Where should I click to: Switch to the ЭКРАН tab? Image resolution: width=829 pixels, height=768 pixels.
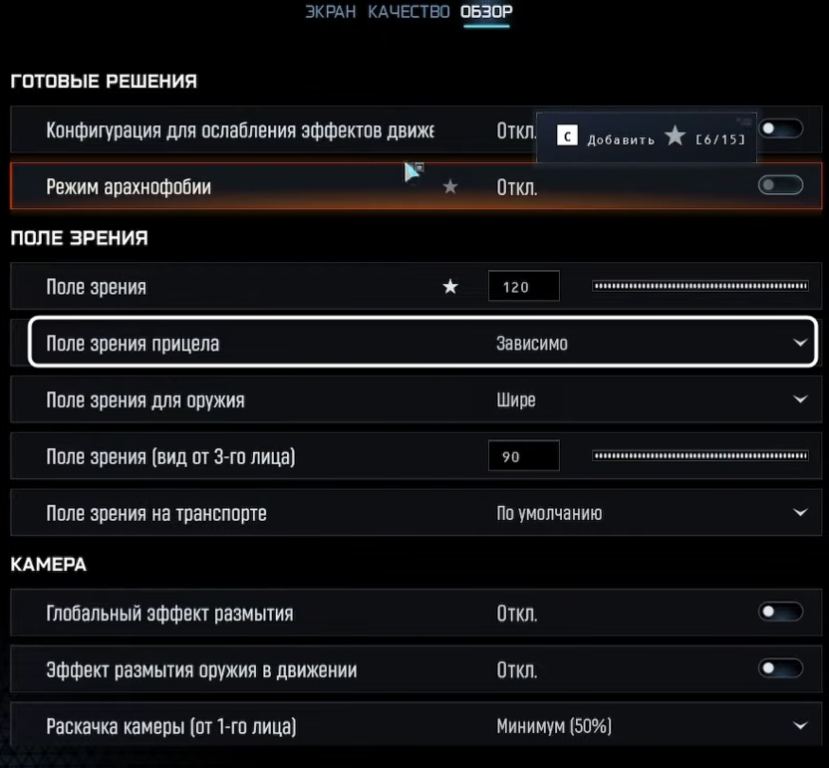click(330, 12)
